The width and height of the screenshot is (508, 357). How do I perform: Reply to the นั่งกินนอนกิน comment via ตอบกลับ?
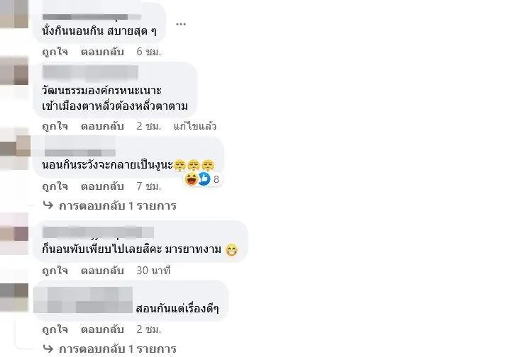coord(102,52)
